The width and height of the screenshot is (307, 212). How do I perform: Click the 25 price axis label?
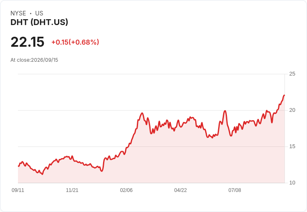[292, 74]
